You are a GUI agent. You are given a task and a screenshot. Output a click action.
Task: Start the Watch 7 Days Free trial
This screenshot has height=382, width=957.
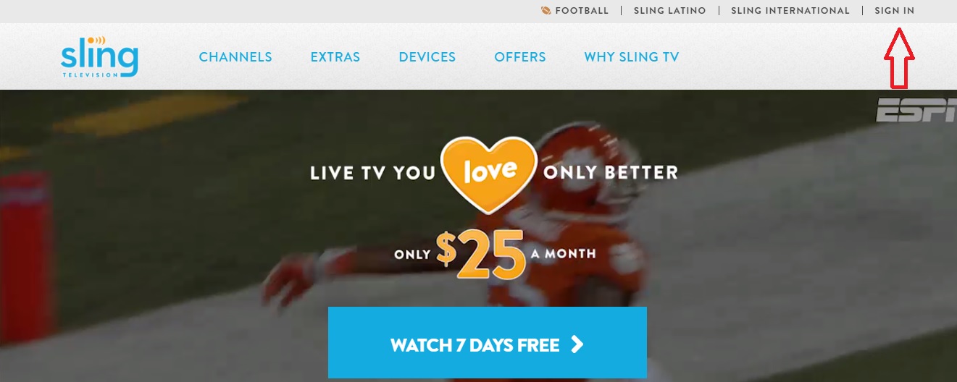click(488, 342)
